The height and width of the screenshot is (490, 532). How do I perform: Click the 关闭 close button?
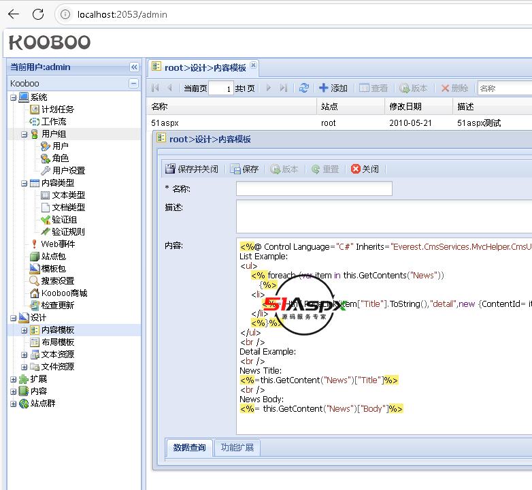point(365,169)
